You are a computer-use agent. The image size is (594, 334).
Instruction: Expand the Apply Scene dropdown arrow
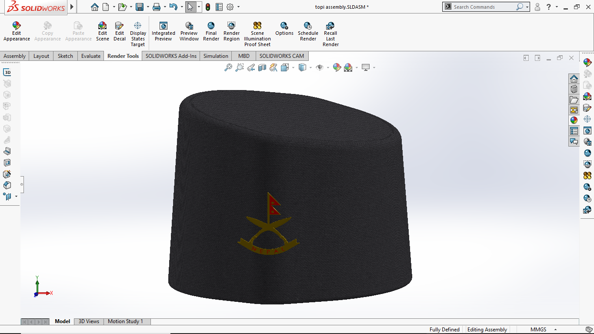(x=357, y=67)
